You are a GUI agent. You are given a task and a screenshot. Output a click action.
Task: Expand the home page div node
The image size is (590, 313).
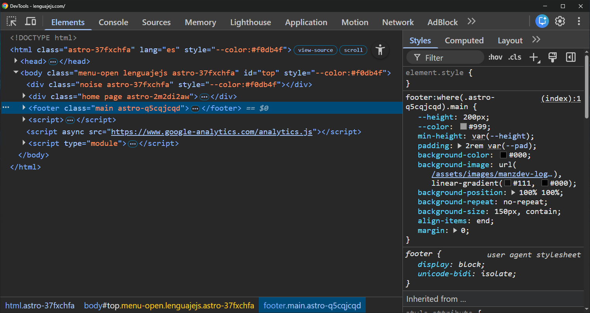tap(24, 96)
